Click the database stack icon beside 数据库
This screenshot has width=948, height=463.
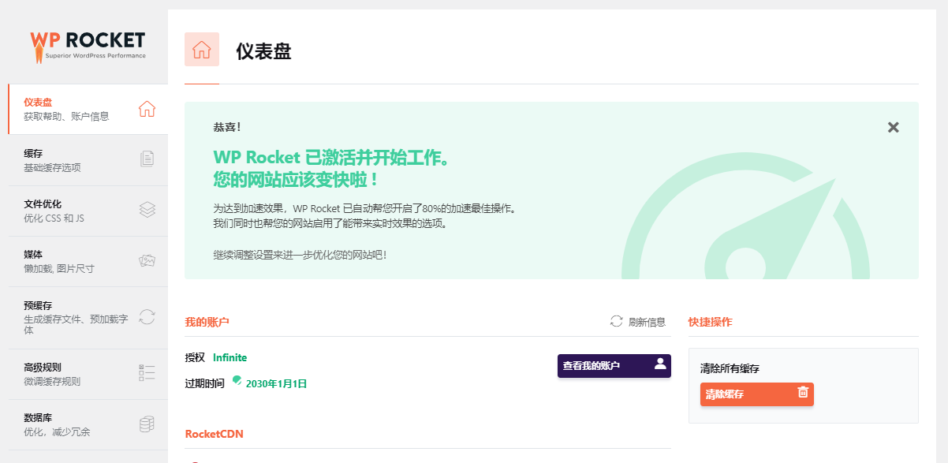147,424
